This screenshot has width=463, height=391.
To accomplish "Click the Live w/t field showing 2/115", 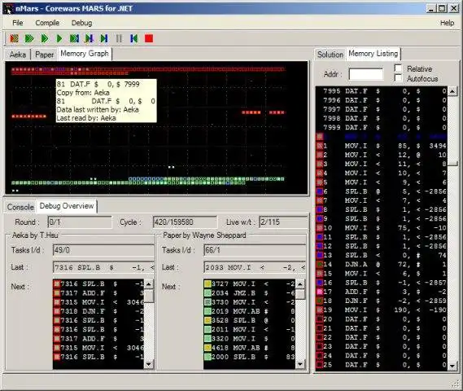I will click(x=283, y=222).
